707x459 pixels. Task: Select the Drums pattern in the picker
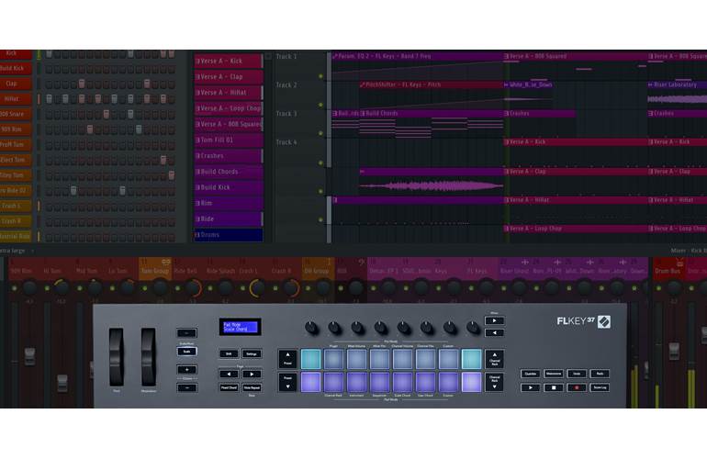coord(228,235)
